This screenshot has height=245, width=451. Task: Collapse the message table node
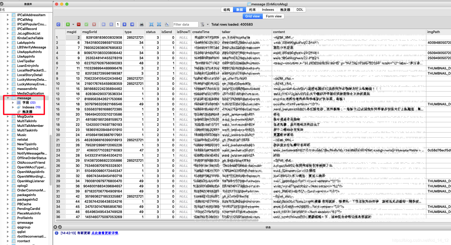(x=8, y=98)
